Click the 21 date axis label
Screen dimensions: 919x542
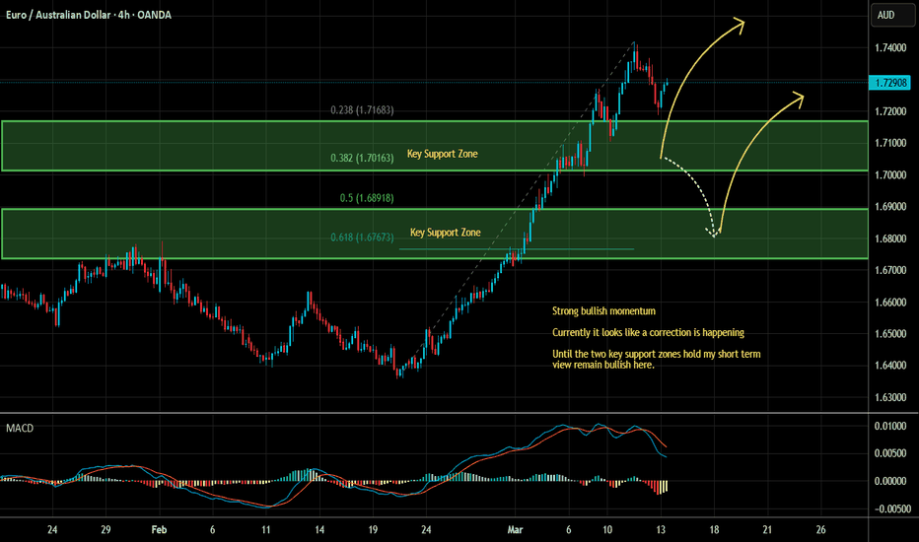pyautogui.click(x=767, y=530)
